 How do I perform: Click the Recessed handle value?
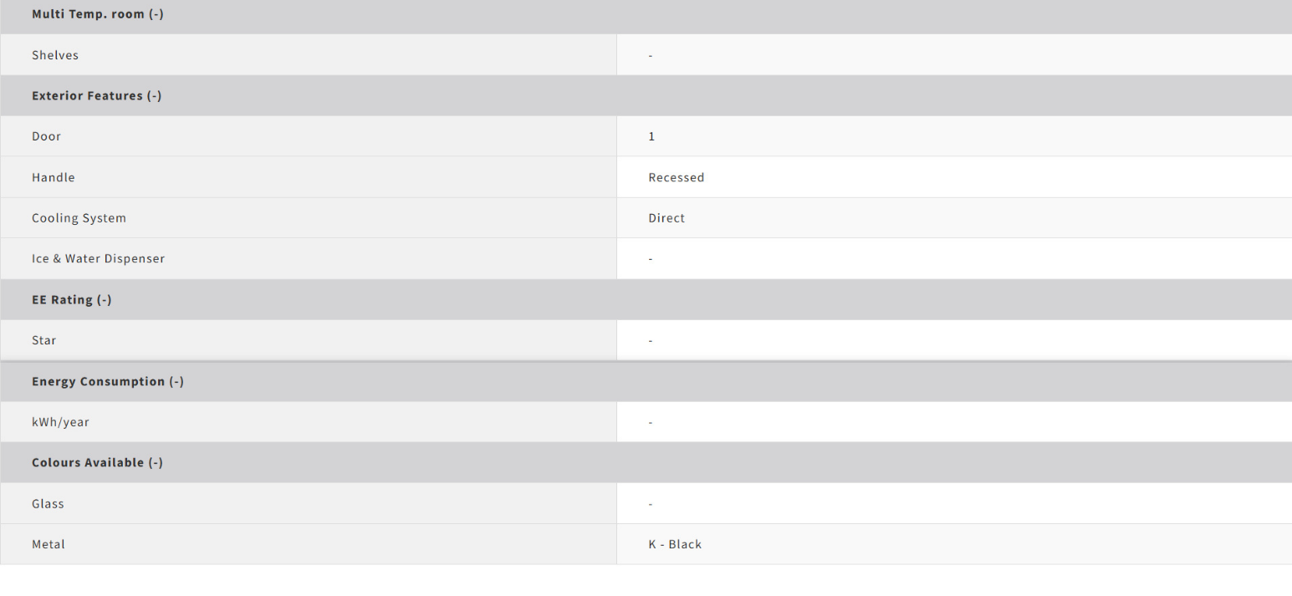point(676,177)
